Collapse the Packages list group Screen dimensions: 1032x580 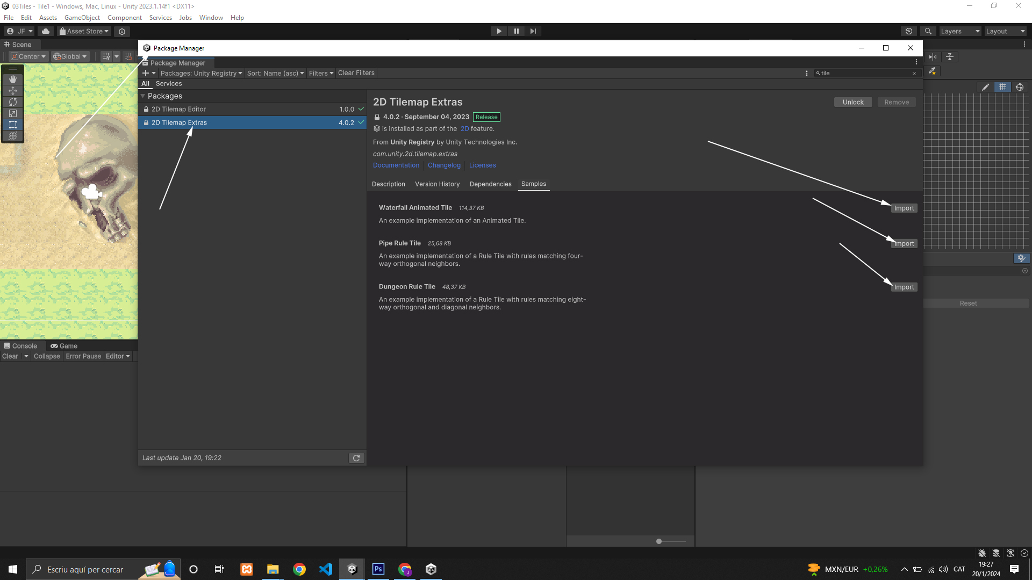pyautogui.click(x=143, y=96)
